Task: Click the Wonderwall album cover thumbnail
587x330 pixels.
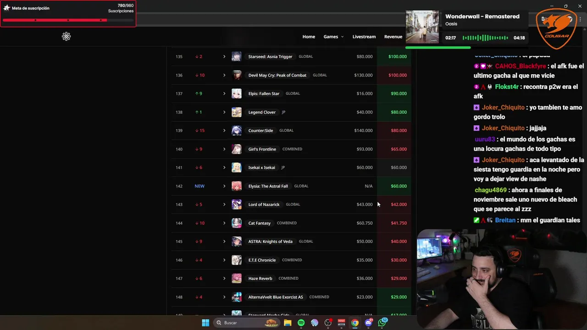Action: click(x=422, y=27)
